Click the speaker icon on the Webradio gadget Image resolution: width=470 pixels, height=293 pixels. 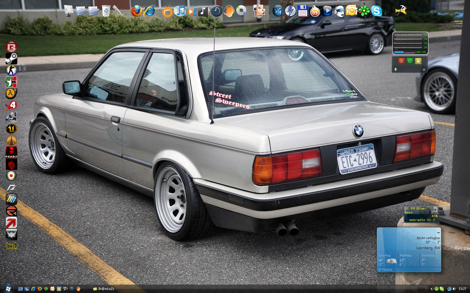[435, 209]
